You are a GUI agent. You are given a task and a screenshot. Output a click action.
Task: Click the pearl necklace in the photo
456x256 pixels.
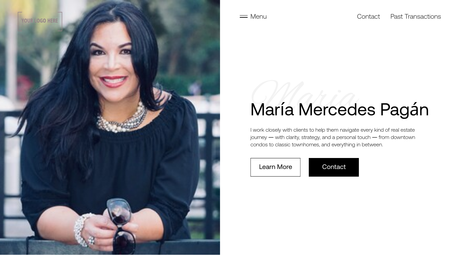[122, 118]
